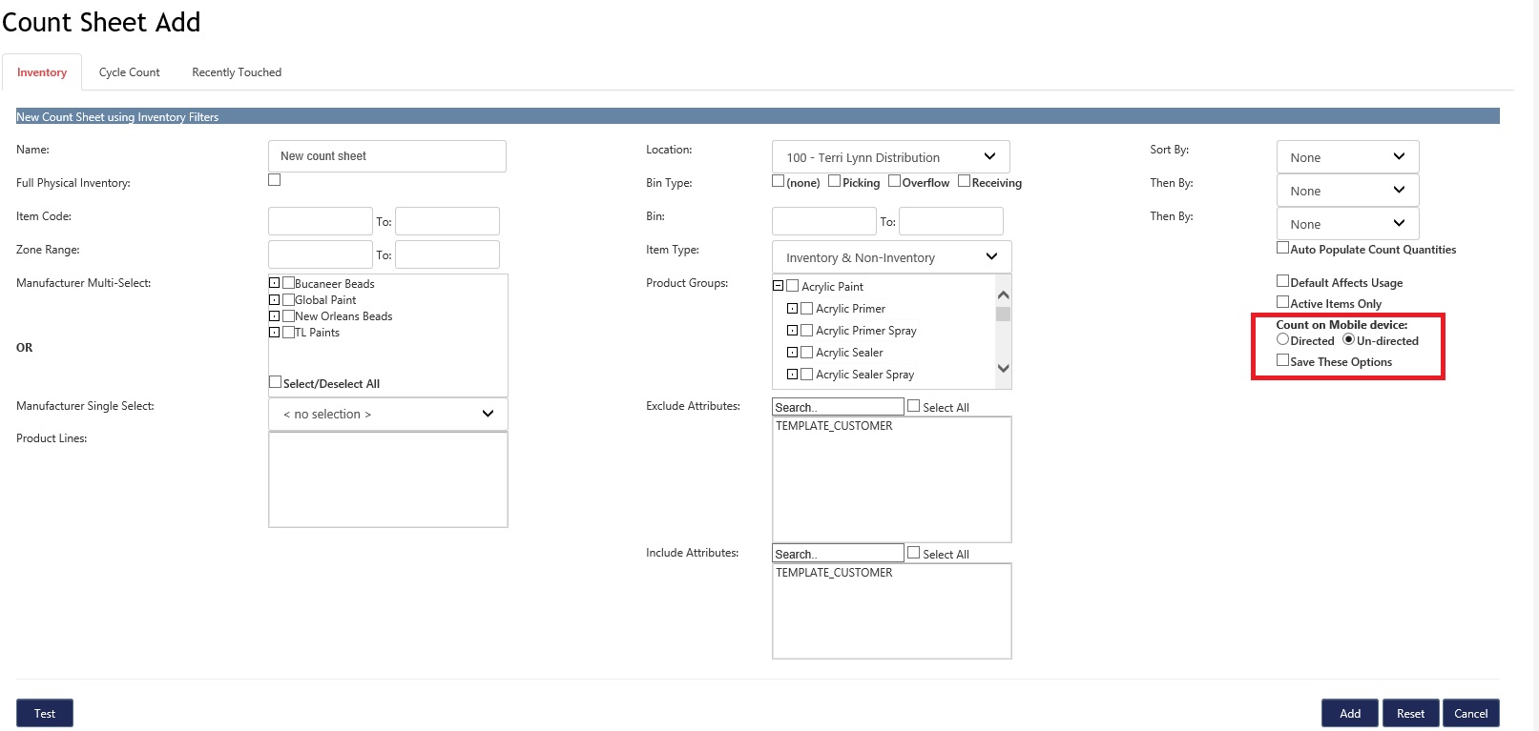Switch to the Cycle Count tab
Viewport: 1539px width, 731px height.
tap(129, 72)
